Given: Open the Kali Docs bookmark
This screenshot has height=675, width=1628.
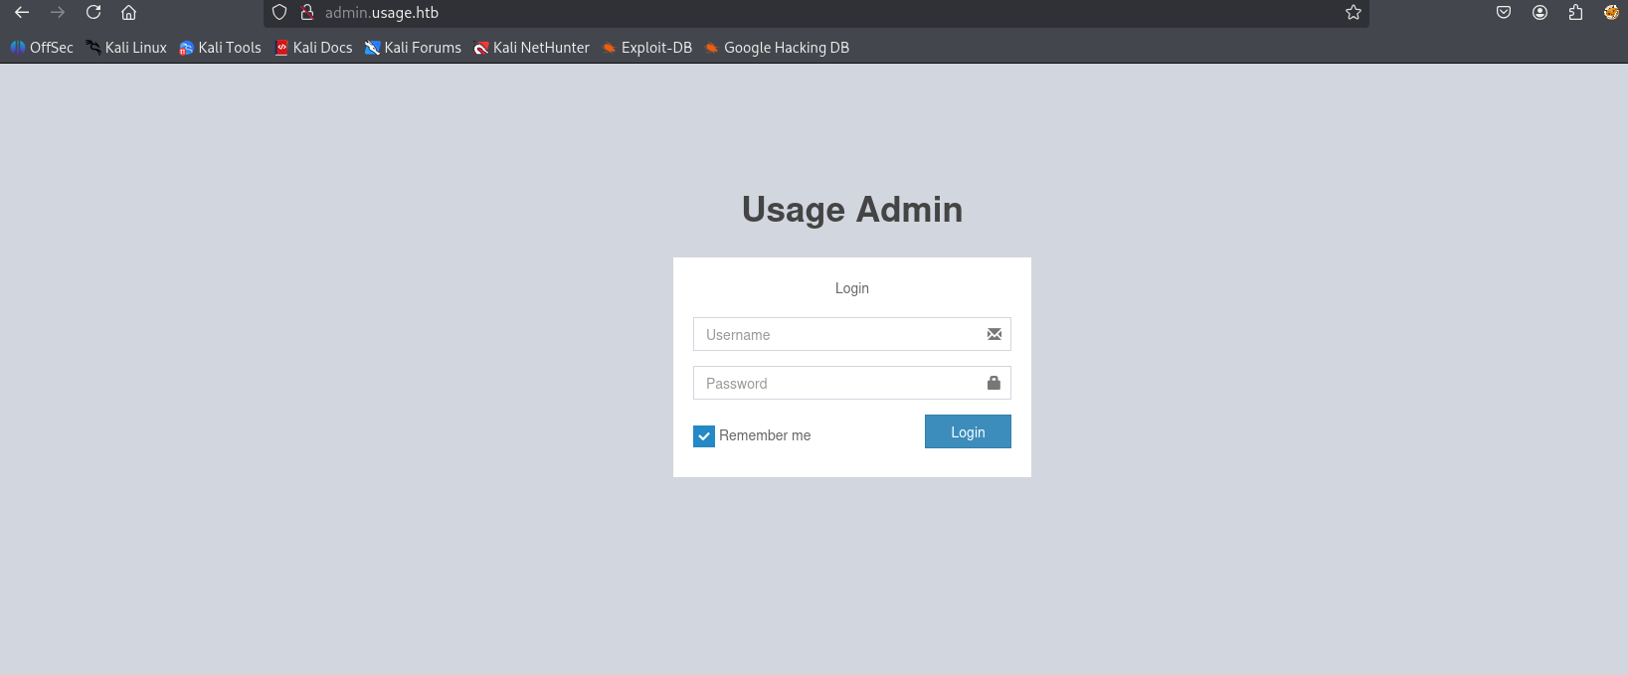Looking at the screenshot, I should pos(313,48).
